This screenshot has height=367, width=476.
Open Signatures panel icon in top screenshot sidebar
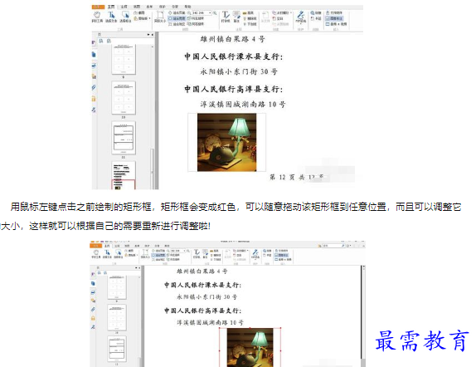[94, 110]
